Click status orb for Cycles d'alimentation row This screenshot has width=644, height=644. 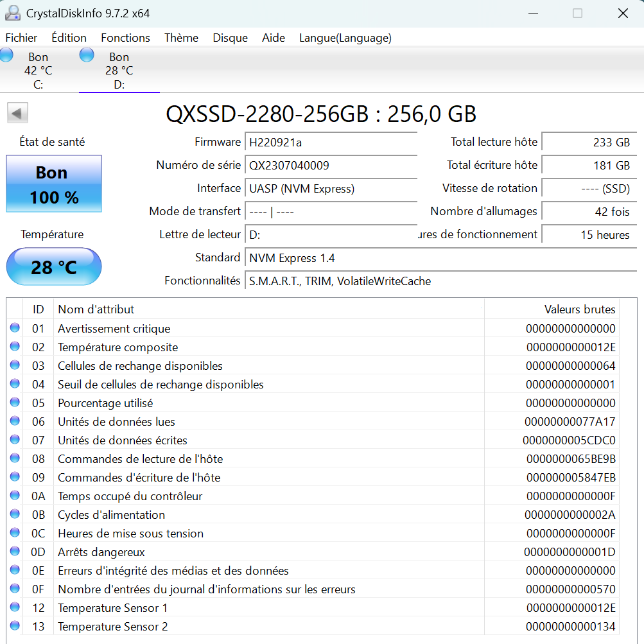15,514
